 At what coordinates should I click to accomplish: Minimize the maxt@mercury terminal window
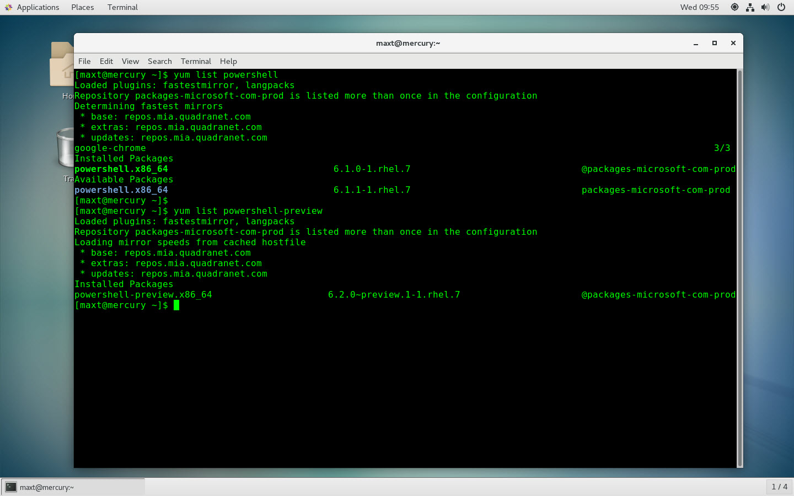[x=696, y=43]
